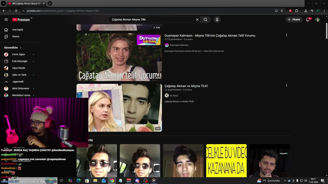Click the magnifier search button
This screenshot has height=184, width=328.
[206, 20]
